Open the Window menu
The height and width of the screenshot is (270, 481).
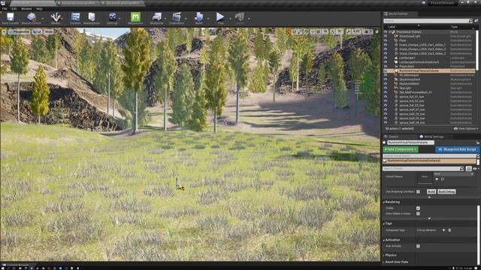[x=26, y=9]
